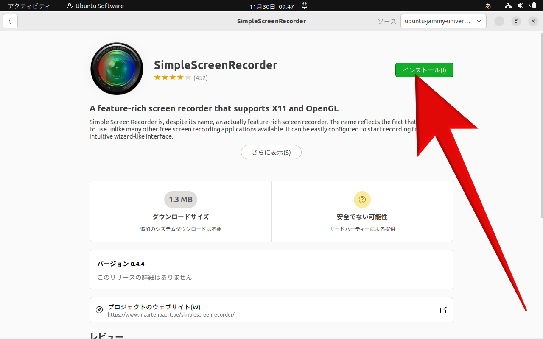Click the battery icon in the top bar

click(x=534, y=6)
